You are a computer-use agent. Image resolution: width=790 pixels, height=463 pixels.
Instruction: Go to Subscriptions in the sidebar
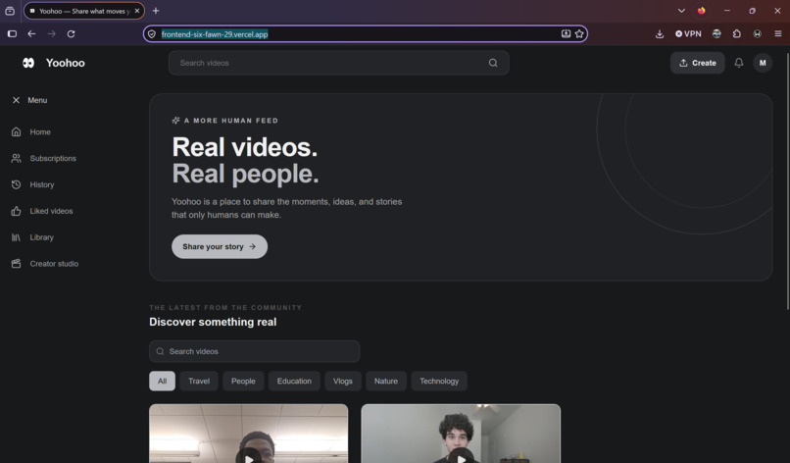[44, 158]
